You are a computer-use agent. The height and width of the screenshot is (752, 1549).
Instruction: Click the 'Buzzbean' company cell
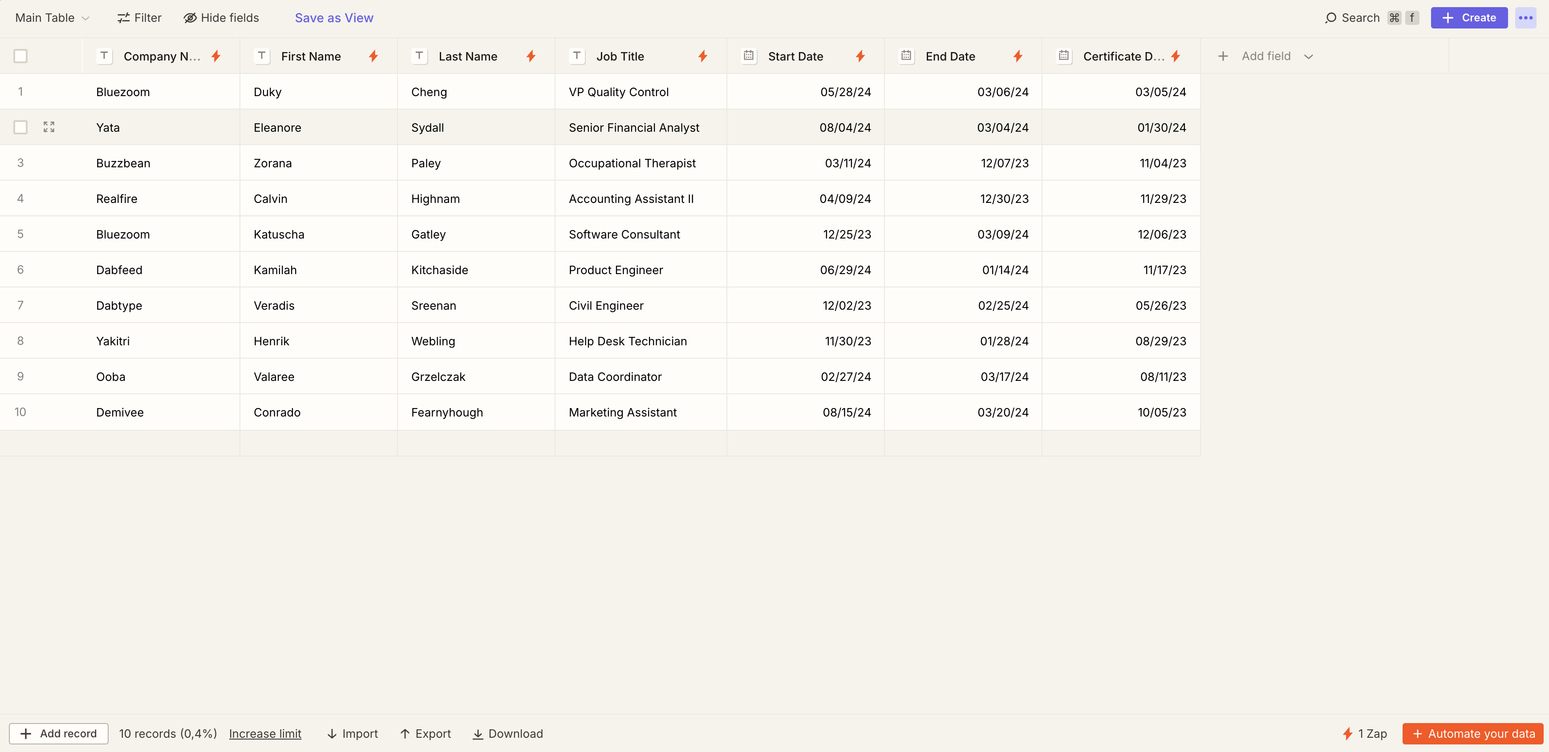(161, 163)
